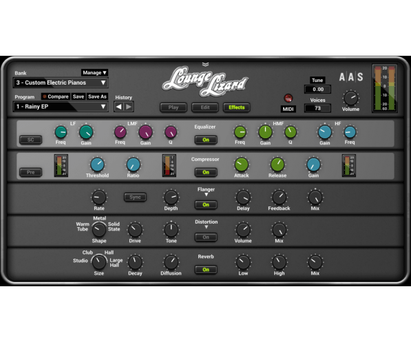Click the Reverb Diffusion knob

click(x=171, y=262)
